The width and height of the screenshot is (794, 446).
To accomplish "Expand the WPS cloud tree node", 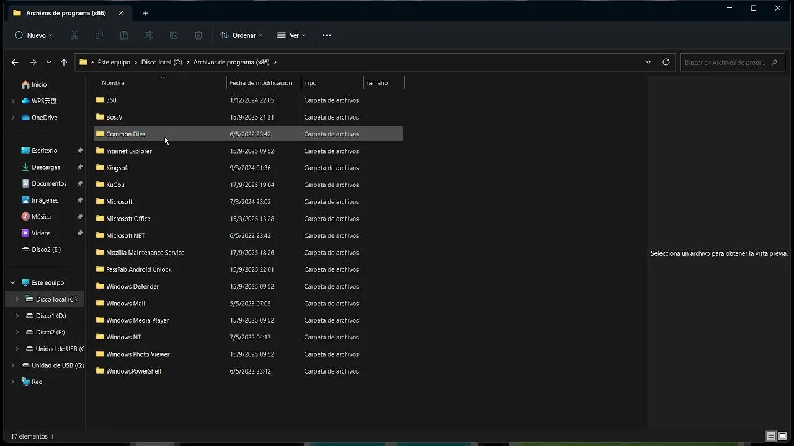I will 12,101.
